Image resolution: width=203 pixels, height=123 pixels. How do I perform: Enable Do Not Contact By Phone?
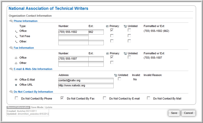16,98
